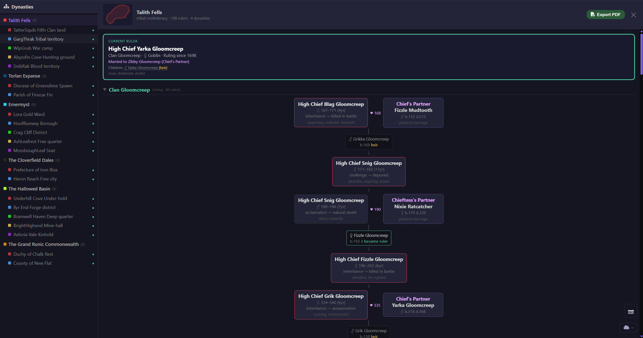Open County of New Flat

(x=49, y=263)
